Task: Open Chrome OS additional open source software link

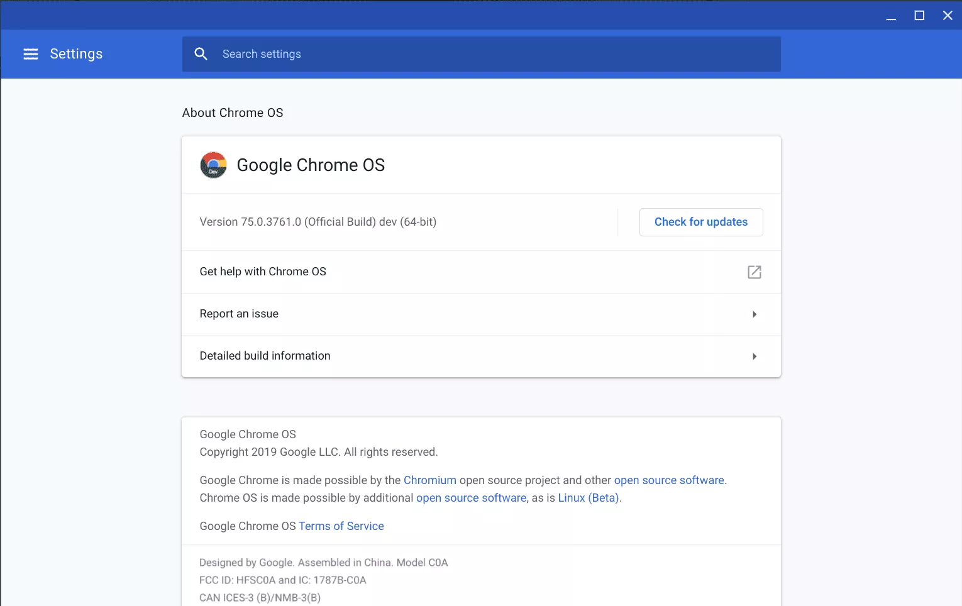Action: pyautogui.click(x=471, y=498)
